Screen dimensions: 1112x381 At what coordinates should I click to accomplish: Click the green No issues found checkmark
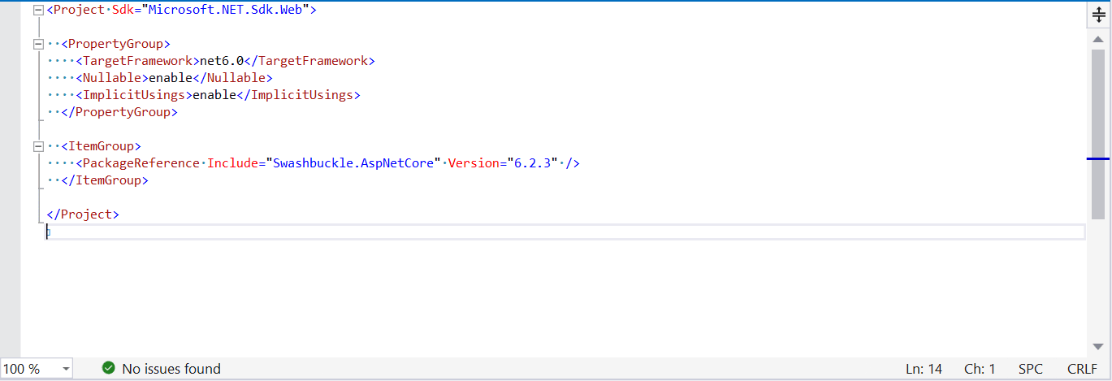coord(109,369)
